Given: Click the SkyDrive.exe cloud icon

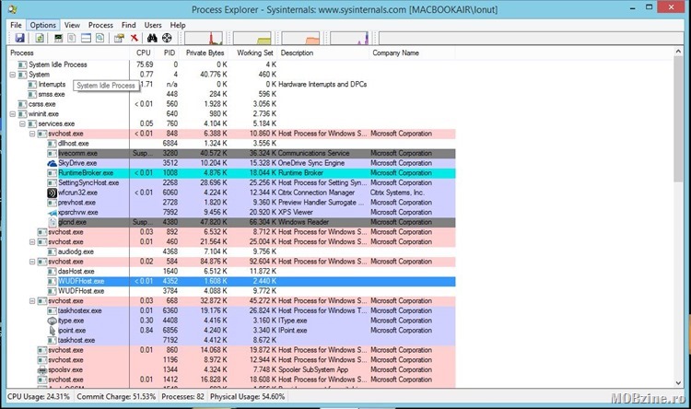Looking at the screenshot, I should pos(52,163).
